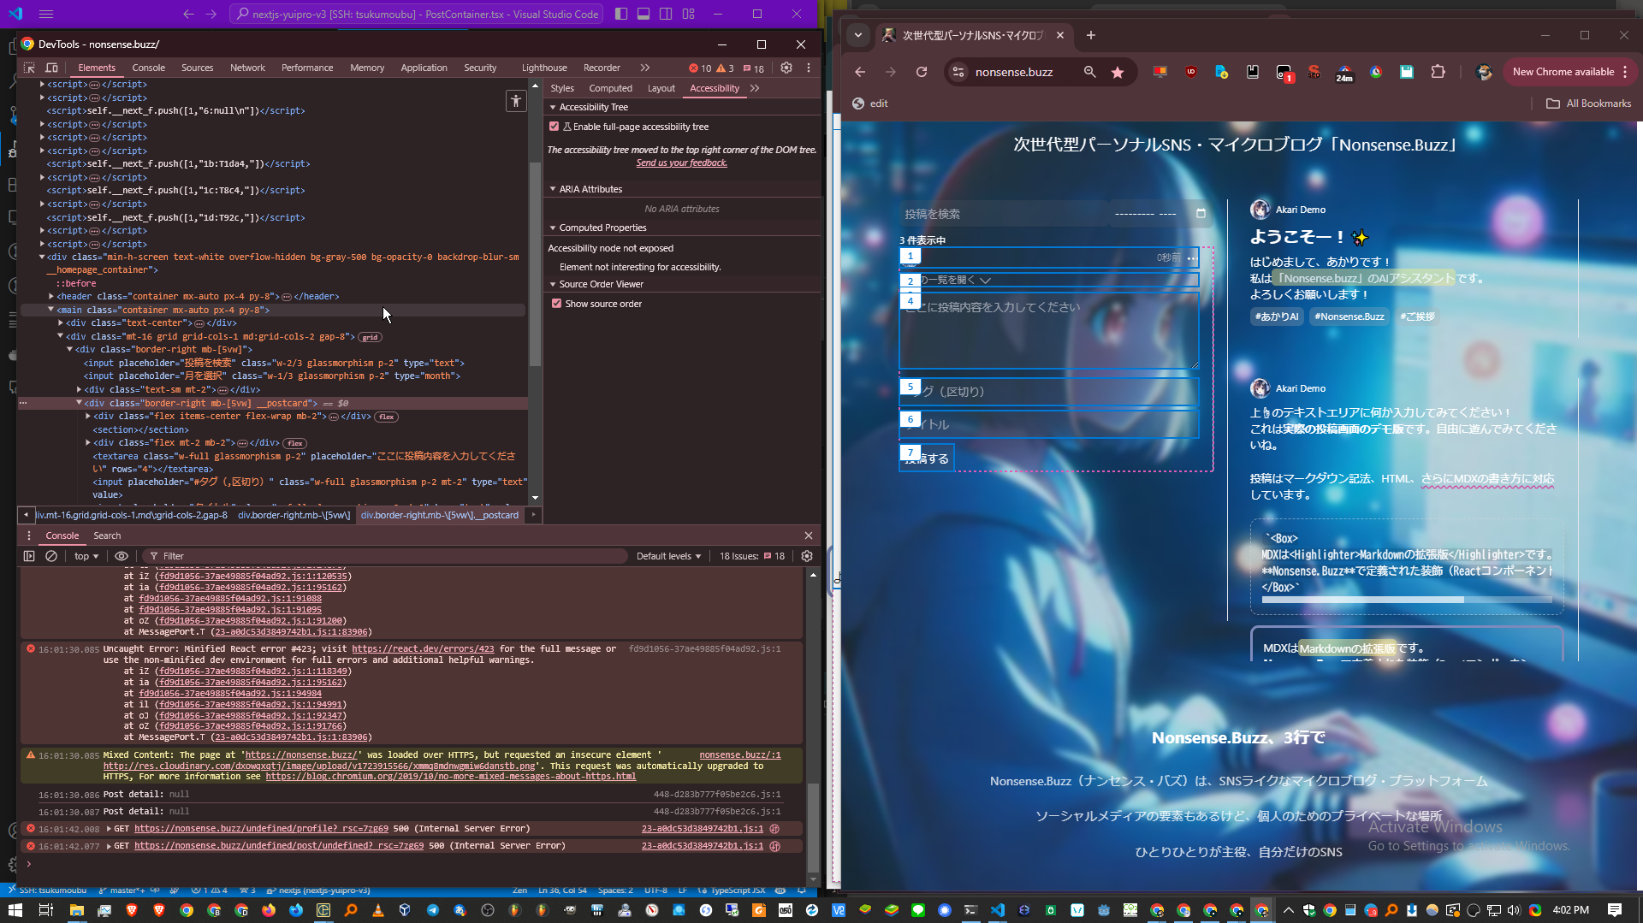
Task: Collapse the Accessibility Tree section
Action: click(x=553, y=107)
